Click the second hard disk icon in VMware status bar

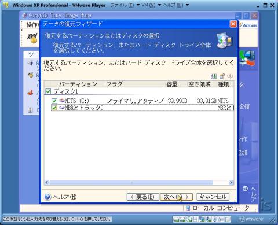tap(182, 219)
